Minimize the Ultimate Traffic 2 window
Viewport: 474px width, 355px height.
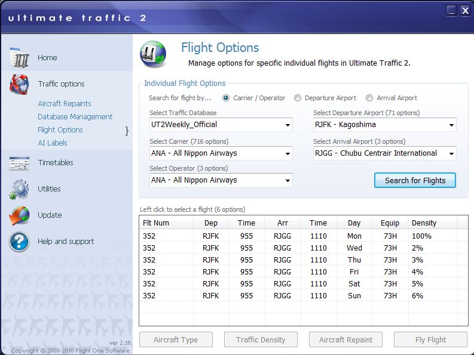click(452, 11)
